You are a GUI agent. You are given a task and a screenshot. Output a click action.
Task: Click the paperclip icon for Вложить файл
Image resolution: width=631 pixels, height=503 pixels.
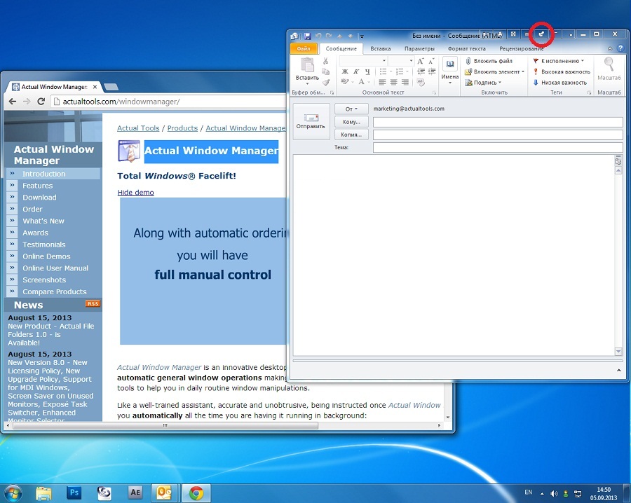[468, 61]
